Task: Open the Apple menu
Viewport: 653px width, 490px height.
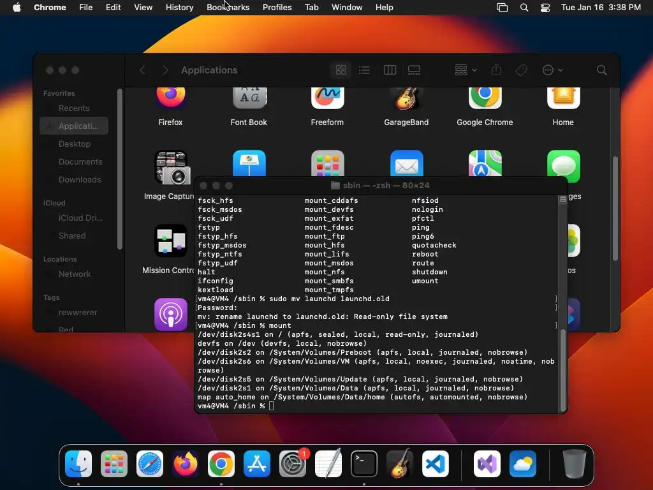Action: (17, 8)
